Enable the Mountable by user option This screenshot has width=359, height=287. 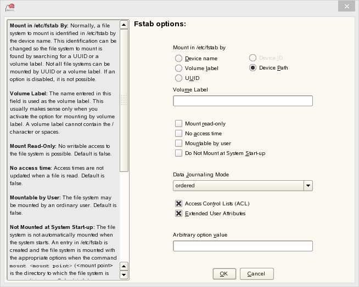(178, 143)
